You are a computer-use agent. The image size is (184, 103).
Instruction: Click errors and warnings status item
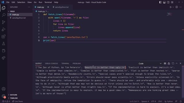[x=6, y=101]
